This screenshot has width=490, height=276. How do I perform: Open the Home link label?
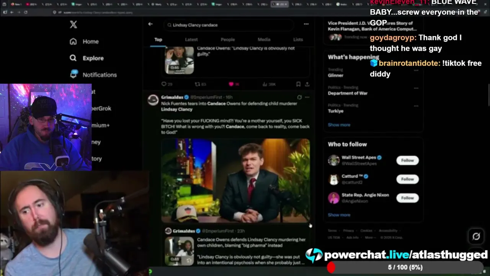[x=91, y=41]
